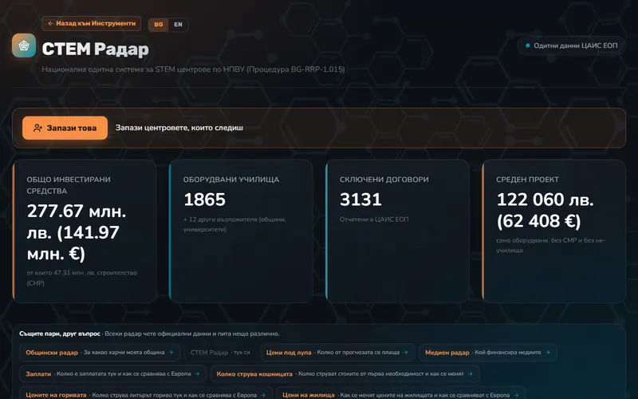Click arrow icon on Колко струва кошницата chip

(x=471, y=373)
